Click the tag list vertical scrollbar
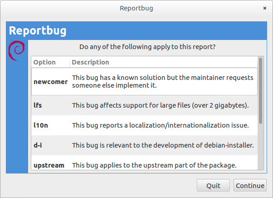The width and height of the screenshot is (273, 198). pyautogui.click(x=260, y=91)
